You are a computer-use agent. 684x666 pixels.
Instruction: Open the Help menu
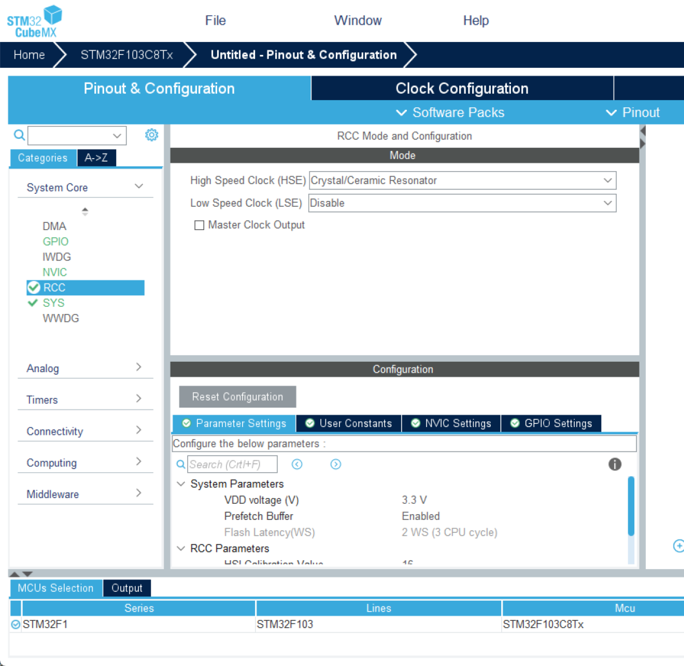click(476, 21)
